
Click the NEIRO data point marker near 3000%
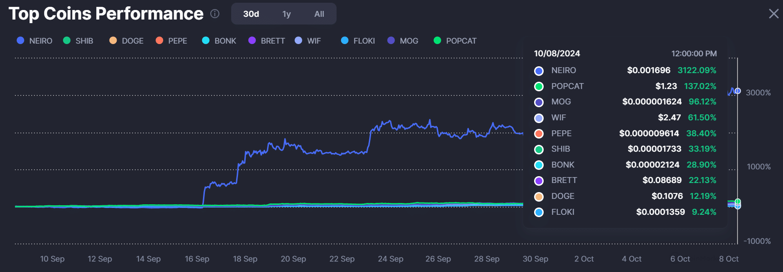(x=738, y=91)
